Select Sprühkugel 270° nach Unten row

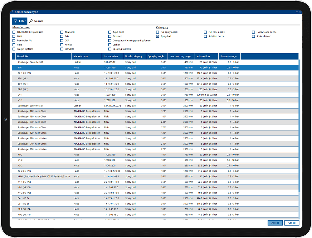pyautogui.click(x=155, y=150)
